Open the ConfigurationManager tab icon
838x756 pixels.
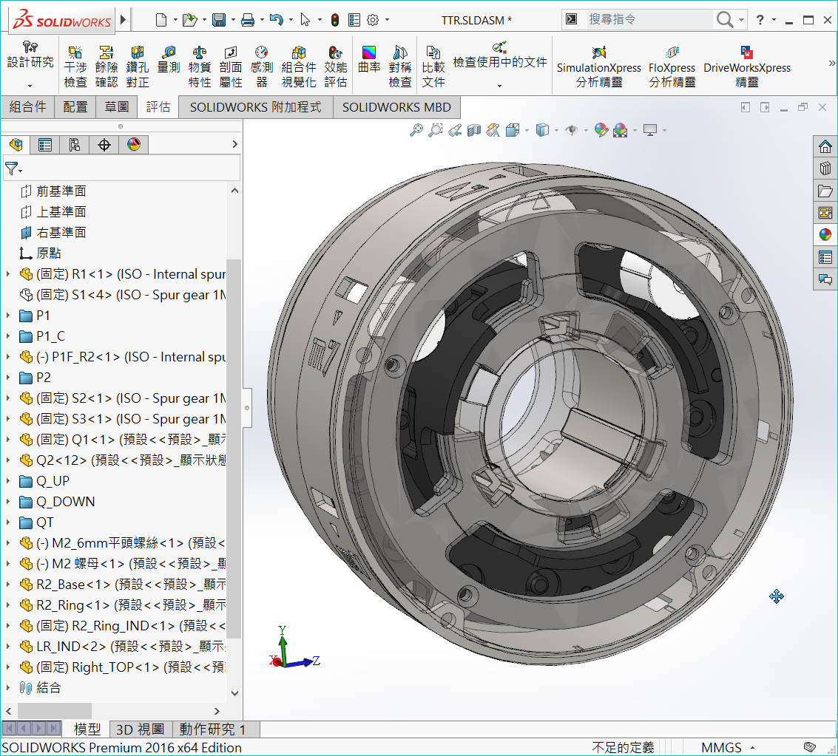click(x=75, y=145)
